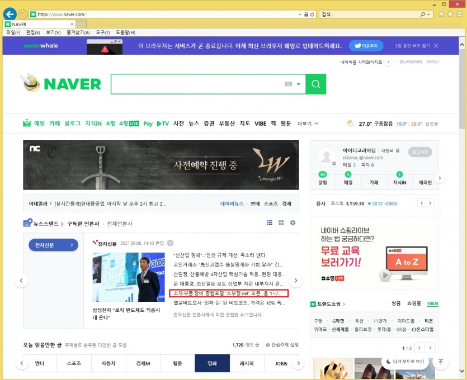Open the on-screen keyboard icon in search box
This screenshot has width=467, height=380.
click(x=289, y=84)
